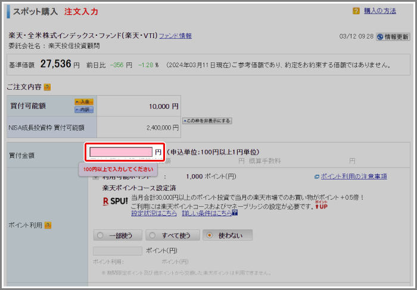The height and width of the screenshot is (290, 417).
Task: Open ポイント利用の注意事項 link
Action: tap(354, 176)
